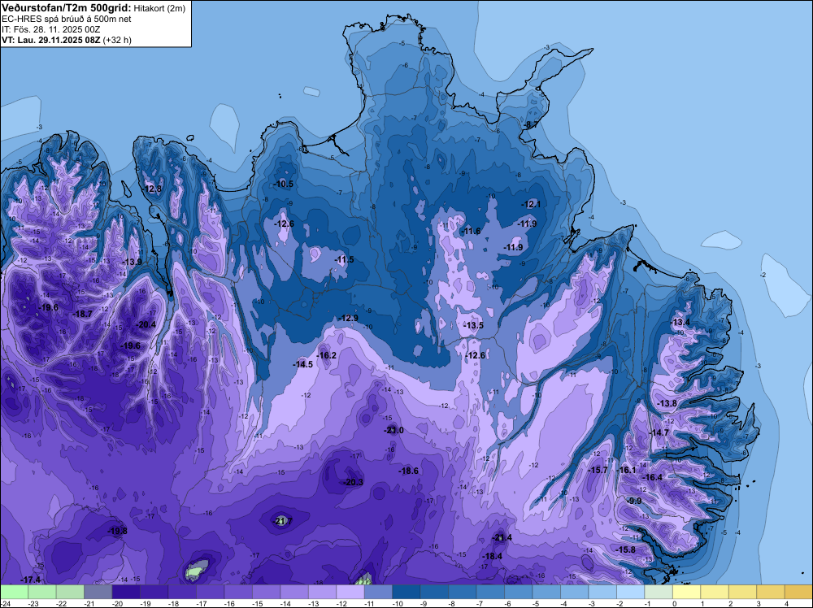Select the -16.4 temperature label

[x=653, y=477]
